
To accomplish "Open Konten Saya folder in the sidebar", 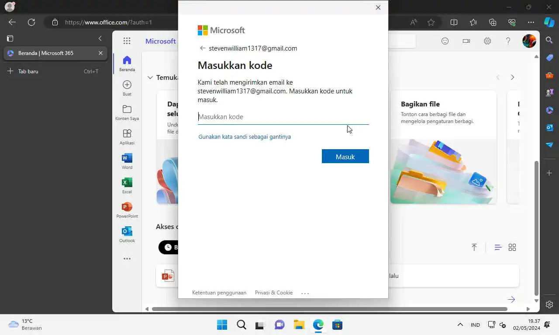I will [x=127, y=112].
